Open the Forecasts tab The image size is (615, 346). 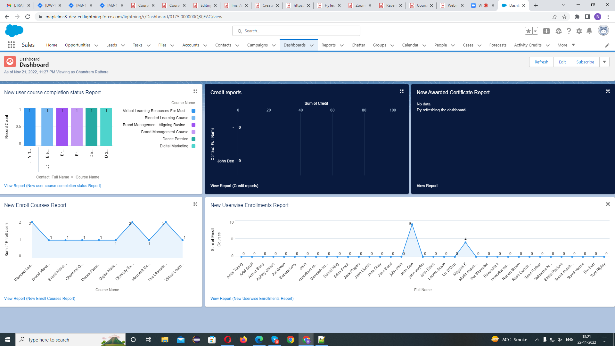498,45
